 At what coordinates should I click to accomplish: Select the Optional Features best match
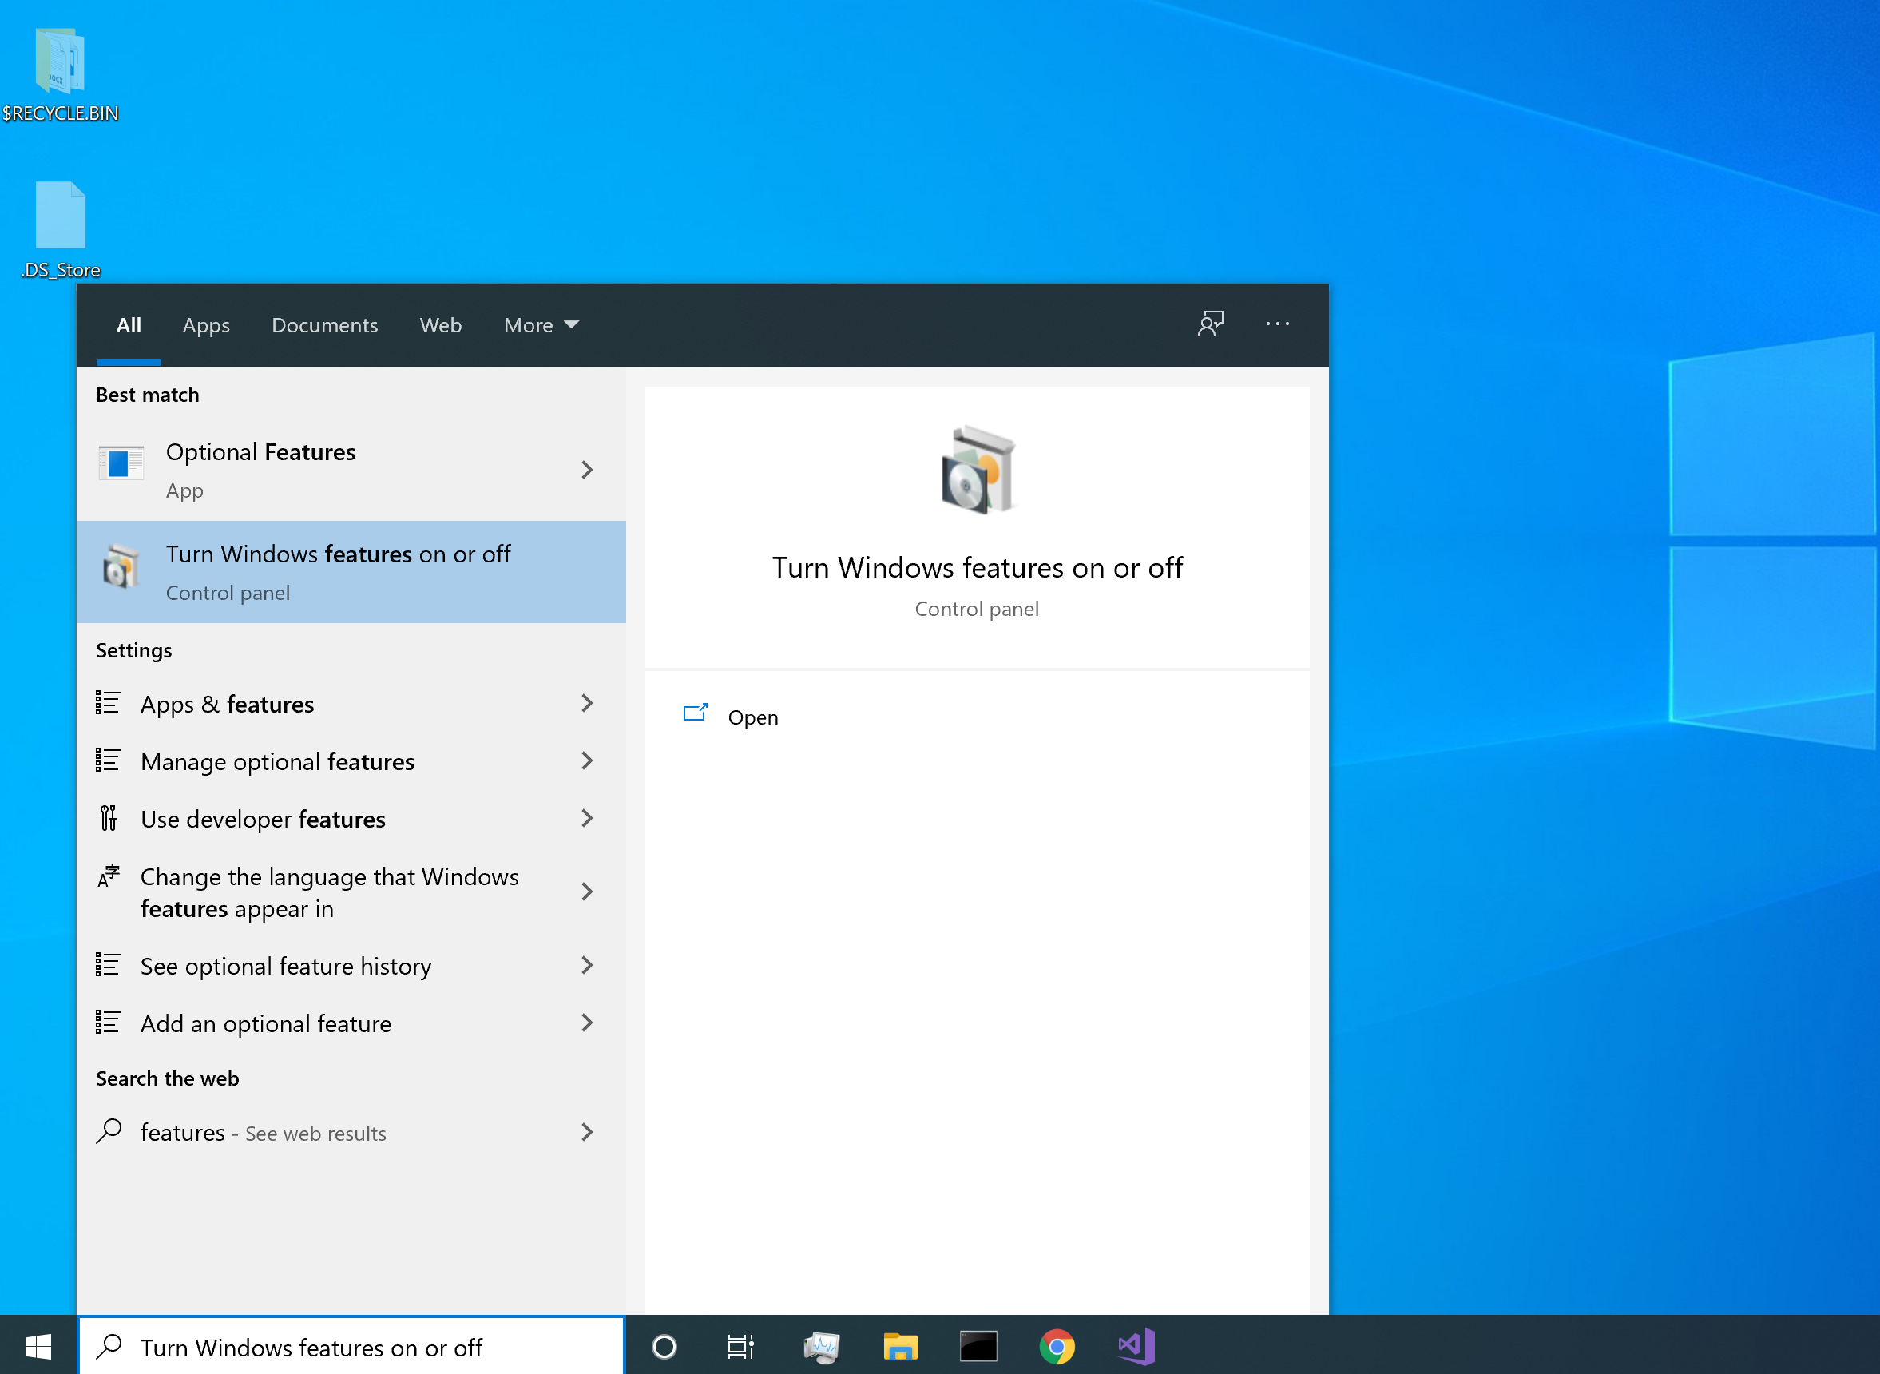[x=351, y=470]
